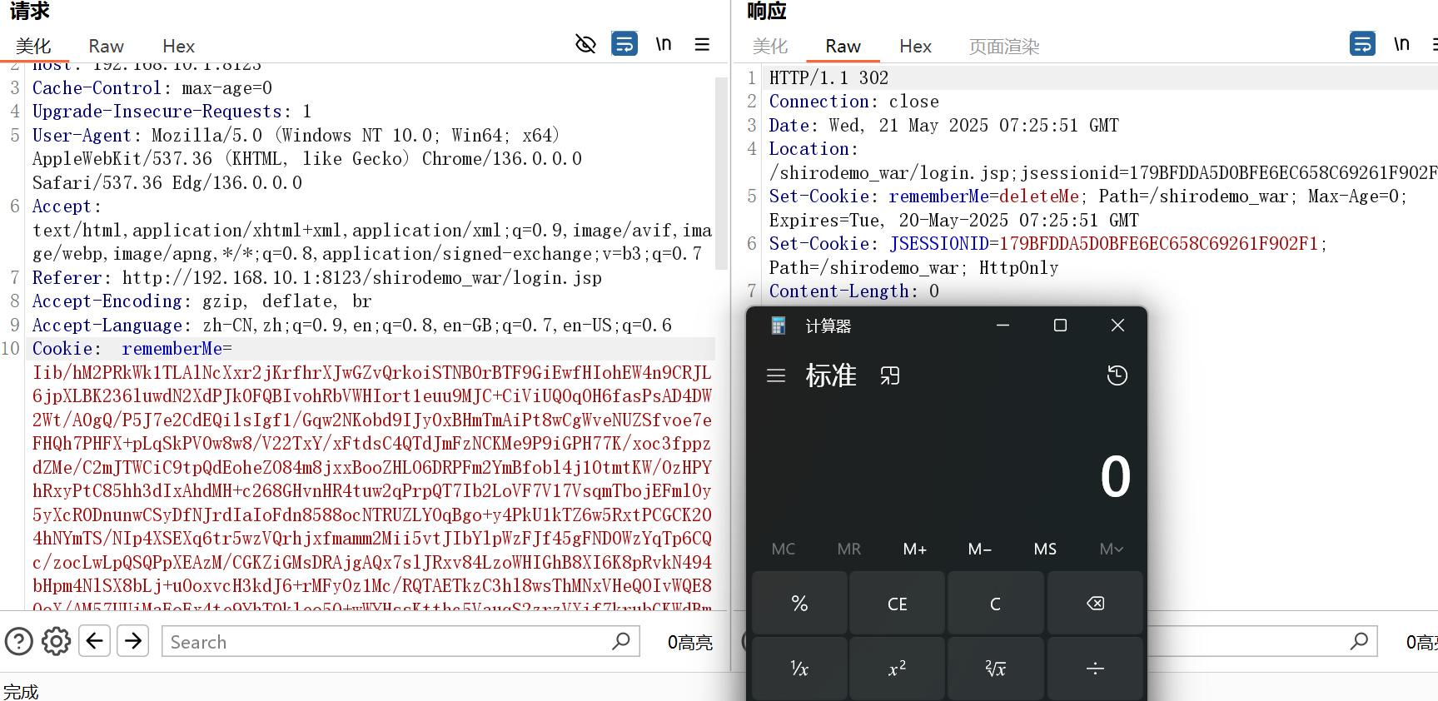The width and height of the screenshot is (1438, 701).
Task: Open calculator navigation hamburger menu
Action: tap(776, 375)
